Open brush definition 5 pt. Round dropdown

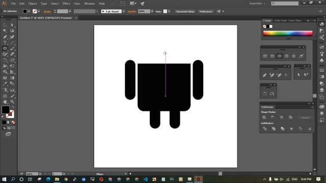tap(124, 11)
